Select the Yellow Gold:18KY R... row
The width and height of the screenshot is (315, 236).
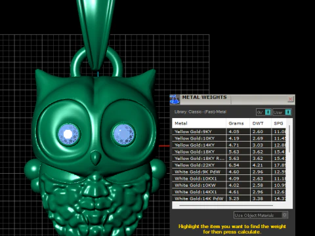coord(229,159)
